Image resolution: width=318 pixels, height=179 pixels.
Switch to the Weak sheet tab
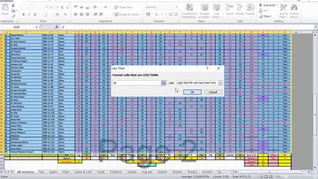pos(100,172)
